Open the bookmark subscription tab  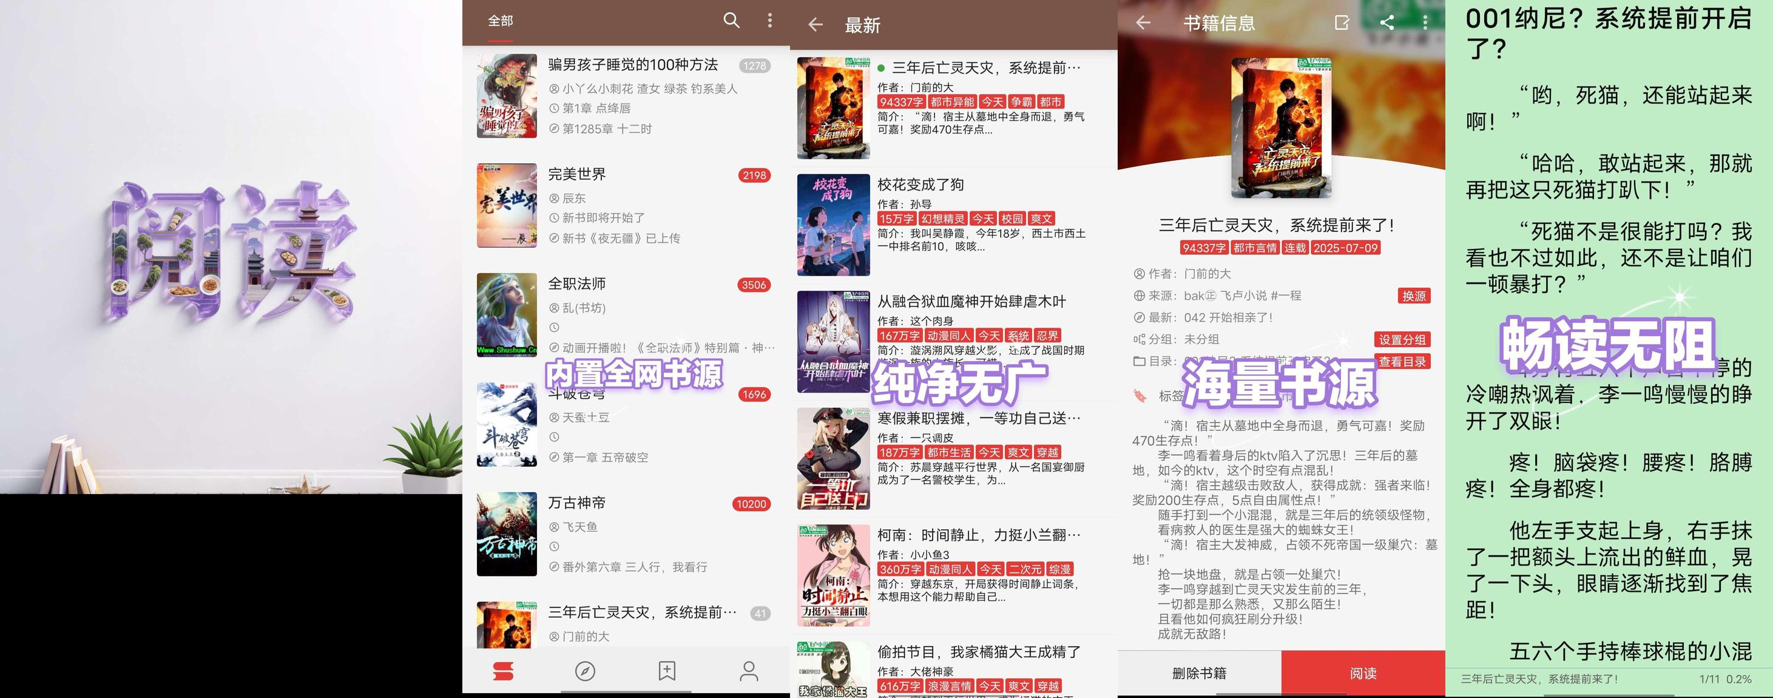[x=667, y=671]
